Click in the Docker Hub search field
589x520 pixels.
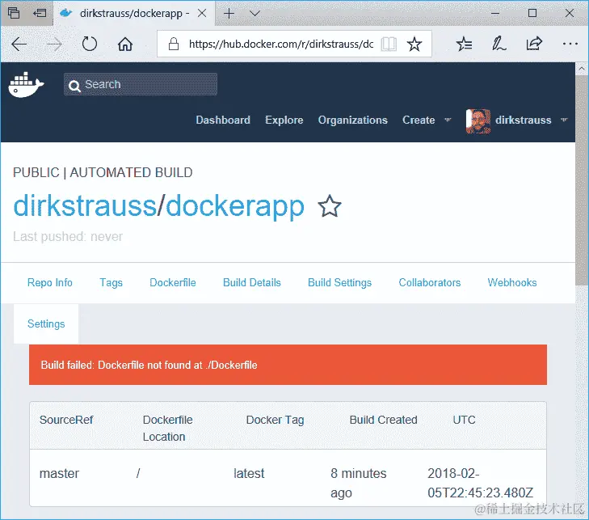tap(141, 84)
